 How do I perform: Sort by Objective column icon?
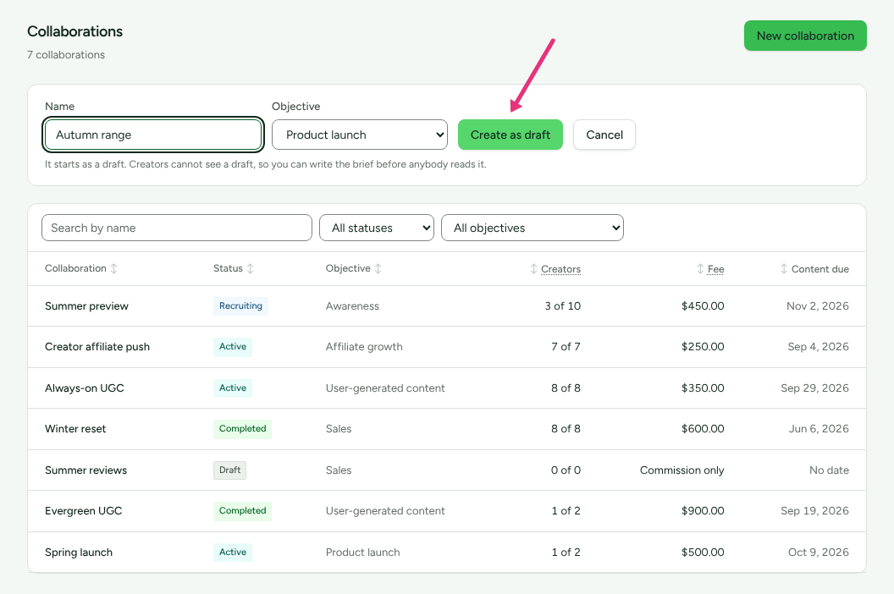pyautogui.click(x=378, y=268)
